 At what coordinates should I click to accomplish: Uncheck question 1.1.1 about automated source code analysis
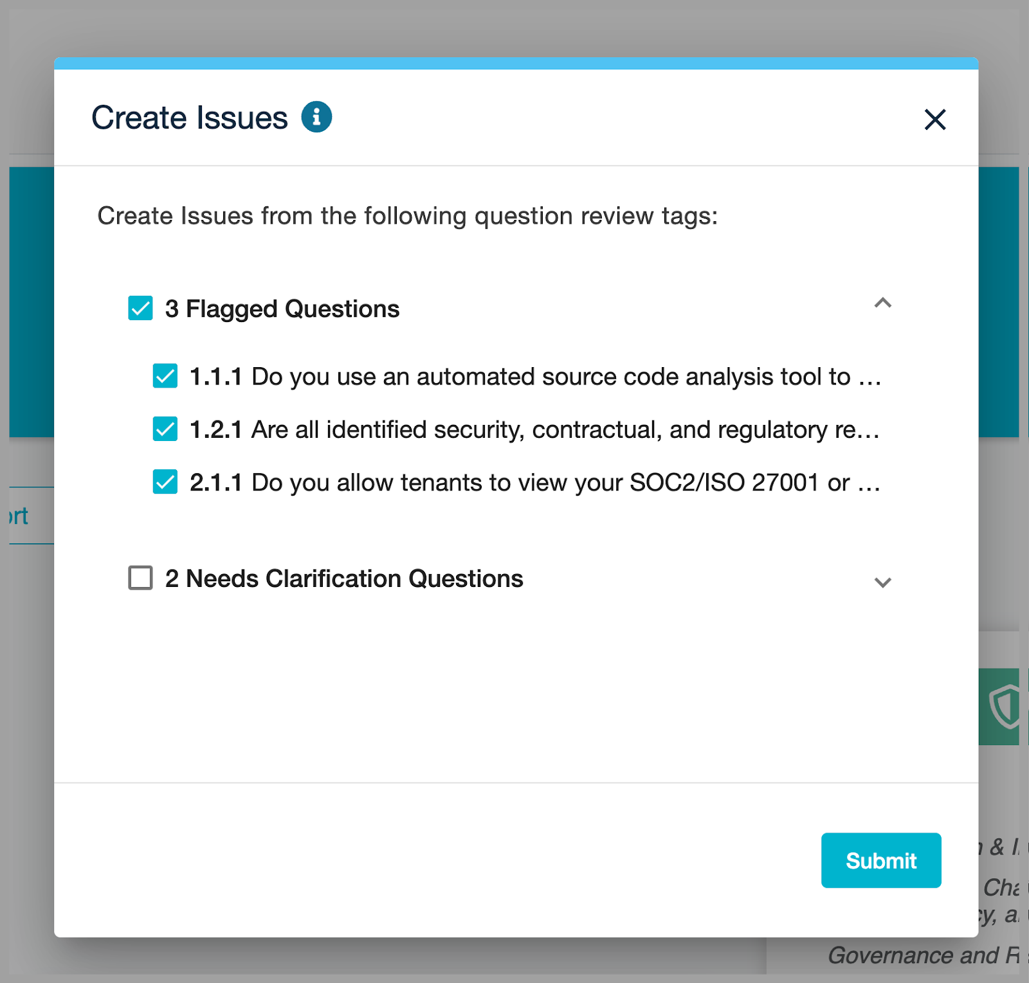[x=165, y=376]
